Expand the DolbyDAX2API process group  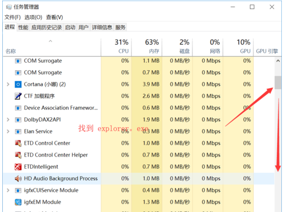click(x=8, y=119)
